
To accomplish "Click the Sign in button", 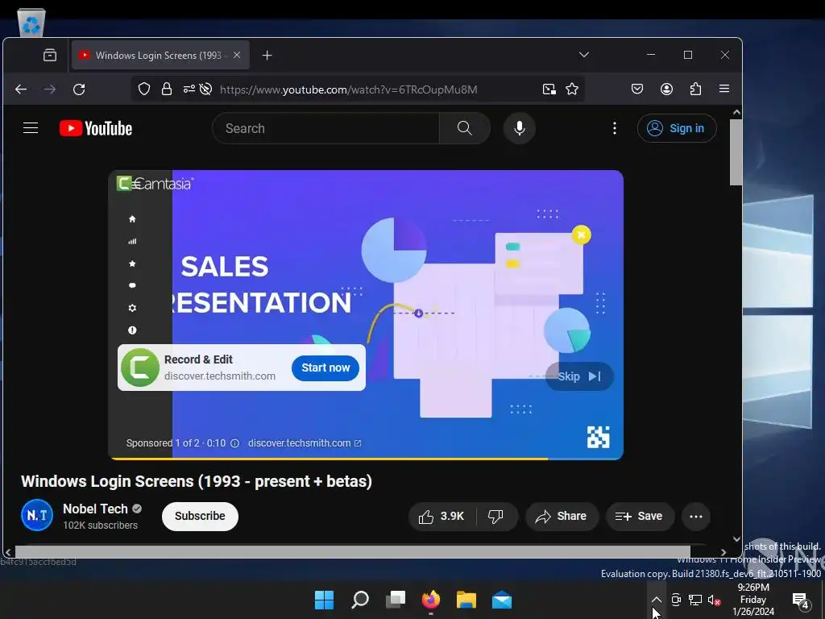I will tap(677, 128).
